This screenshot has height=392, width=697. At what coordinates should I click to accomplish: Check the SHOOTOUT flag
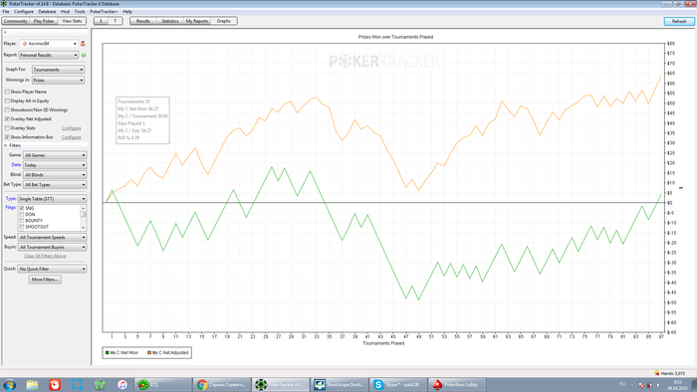21,227
